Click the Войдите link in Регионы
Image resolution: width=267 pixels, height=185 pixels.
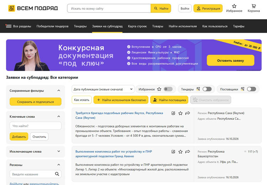[x=16, y=184]
